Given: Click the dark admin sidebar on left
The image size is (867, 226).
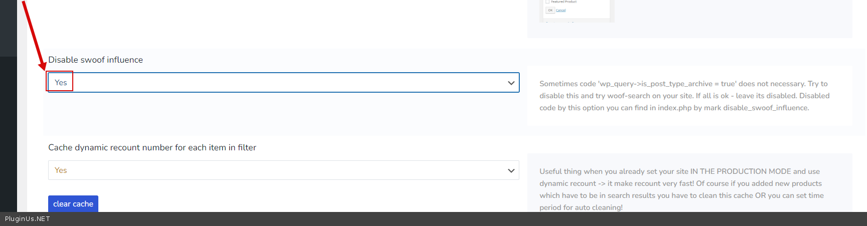Looking at the screenshot, I should pyautogui.click(x=8, y=125).
